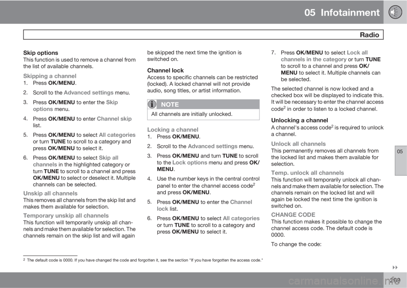This screenshot has width=407, height=288.
Task: Click the Temp. unlock all channels subheading
Action: 307,173
